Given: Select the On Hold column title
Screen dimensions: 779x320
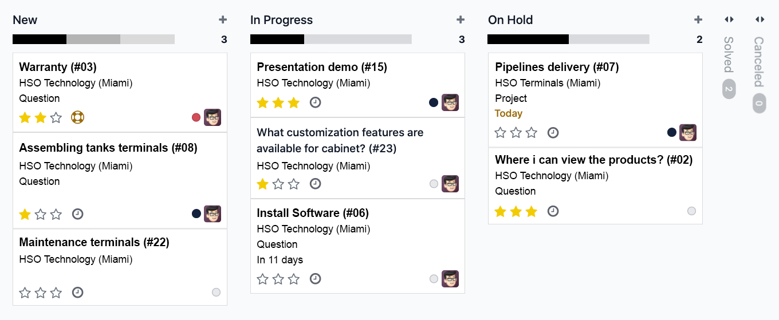Looking at the screenshot, I should pos(510,20).
